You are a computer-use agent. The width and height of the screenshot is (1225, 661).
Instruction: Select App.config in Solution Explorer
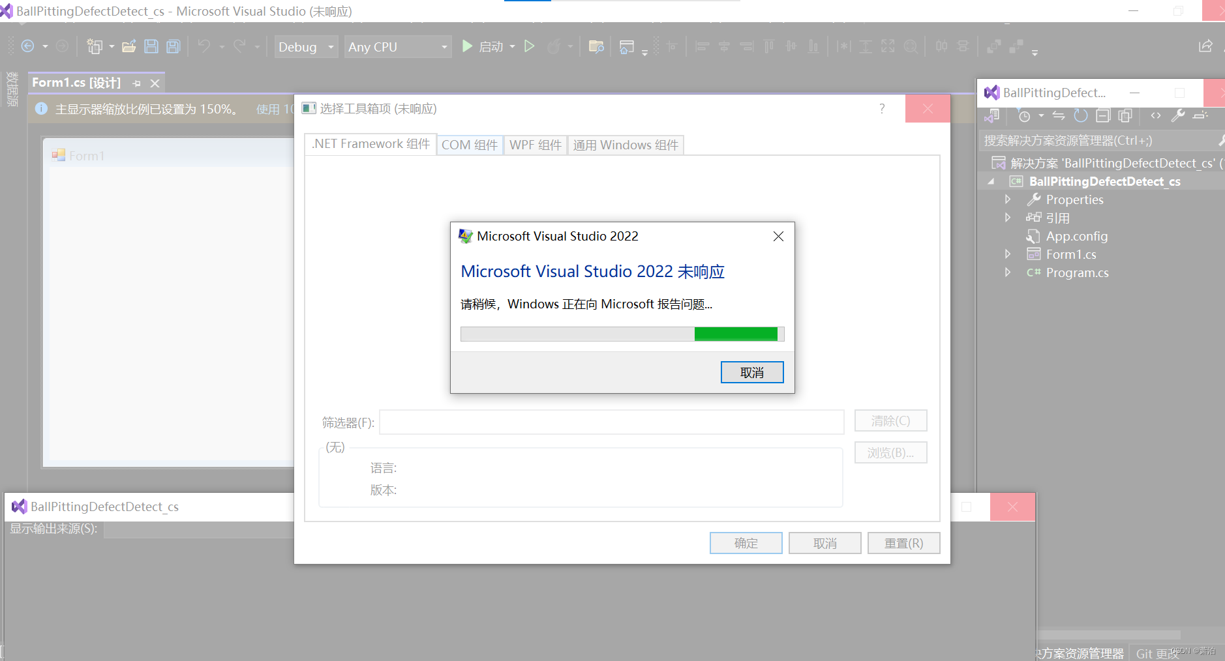pyautogui.click(x=1077, y=236)
